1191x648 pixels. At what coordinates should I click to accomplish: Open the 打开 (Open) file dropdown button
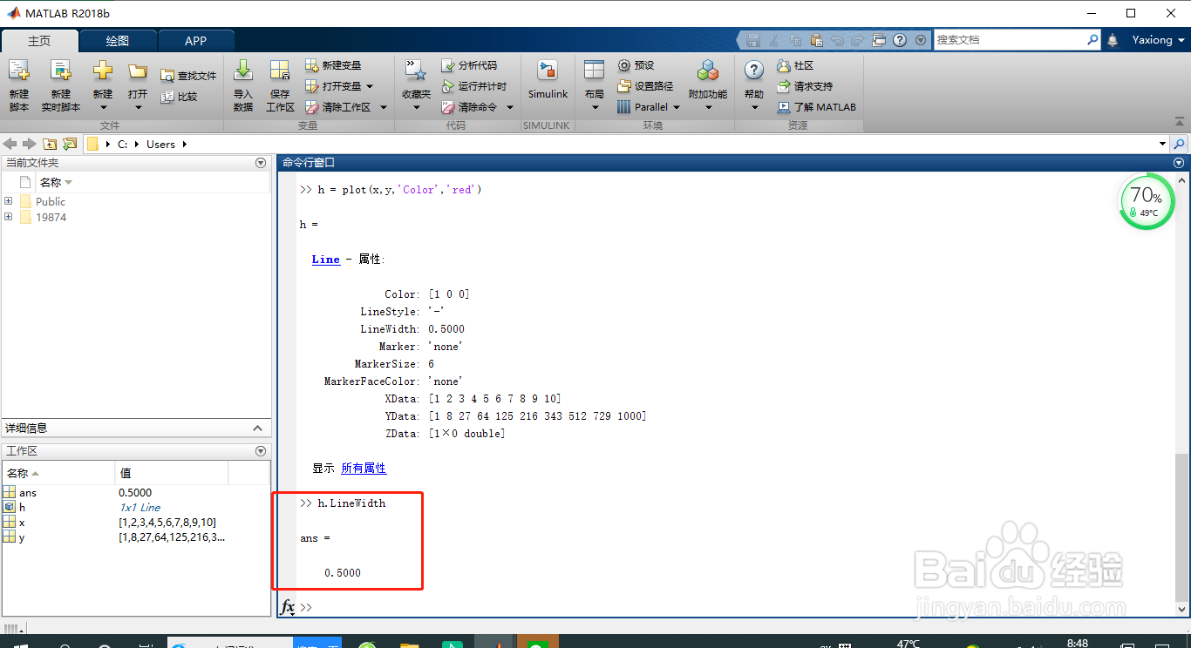(138, 85)
